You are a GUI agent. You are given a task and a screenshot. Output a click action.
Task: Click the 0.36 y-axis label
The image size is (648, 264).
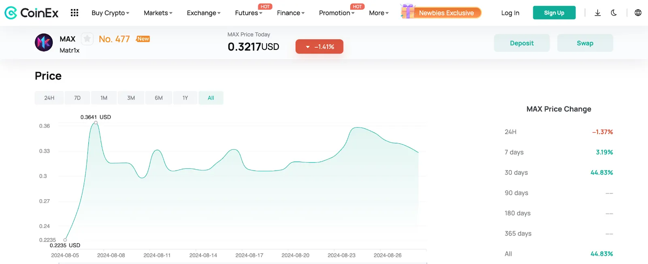(45, 126)
